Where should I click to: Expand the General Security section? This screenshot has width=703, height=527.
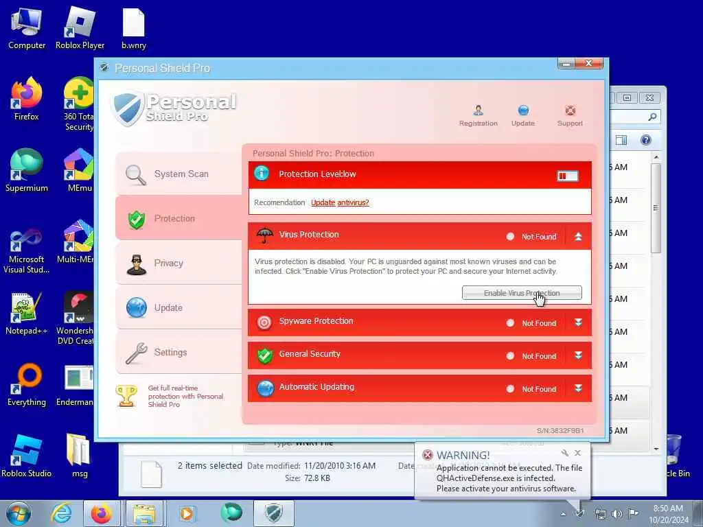[x=578, y=356]
